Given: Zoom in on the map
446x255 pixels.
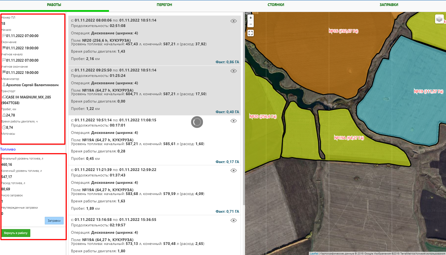Looking at the screenshot, I should click(250, 18).
